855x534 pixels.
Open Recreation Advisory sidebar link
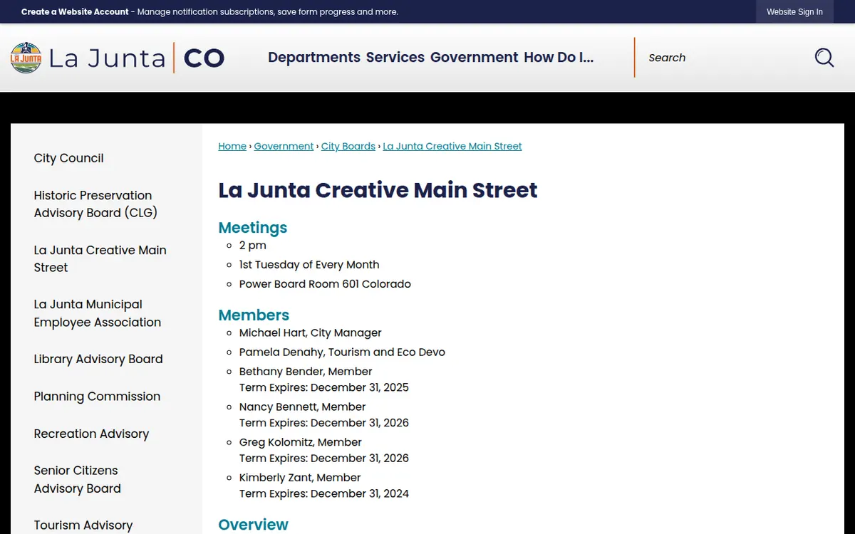click(x=92, y=434)
